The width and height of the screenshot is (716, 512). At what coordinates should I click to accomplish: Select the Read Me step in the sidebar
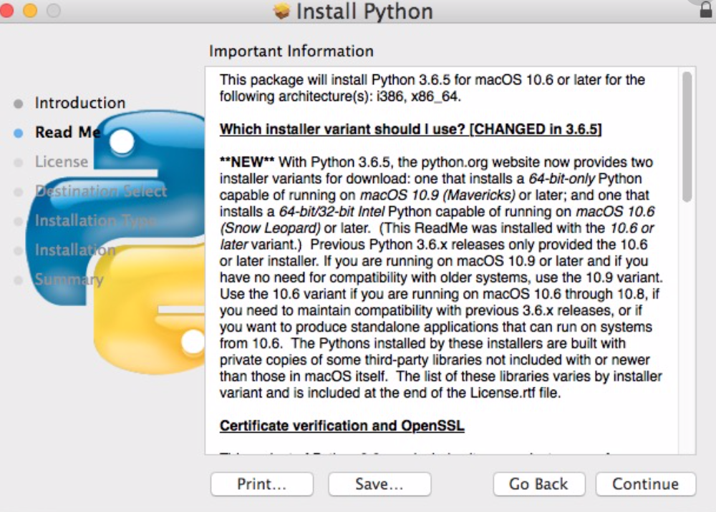tap(67, 132)
